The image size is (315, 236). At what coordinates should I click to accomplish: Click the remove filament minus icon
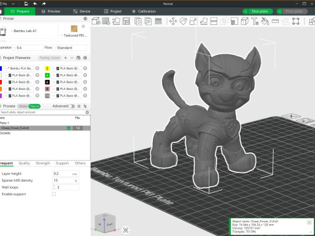(x=72, y=58)
